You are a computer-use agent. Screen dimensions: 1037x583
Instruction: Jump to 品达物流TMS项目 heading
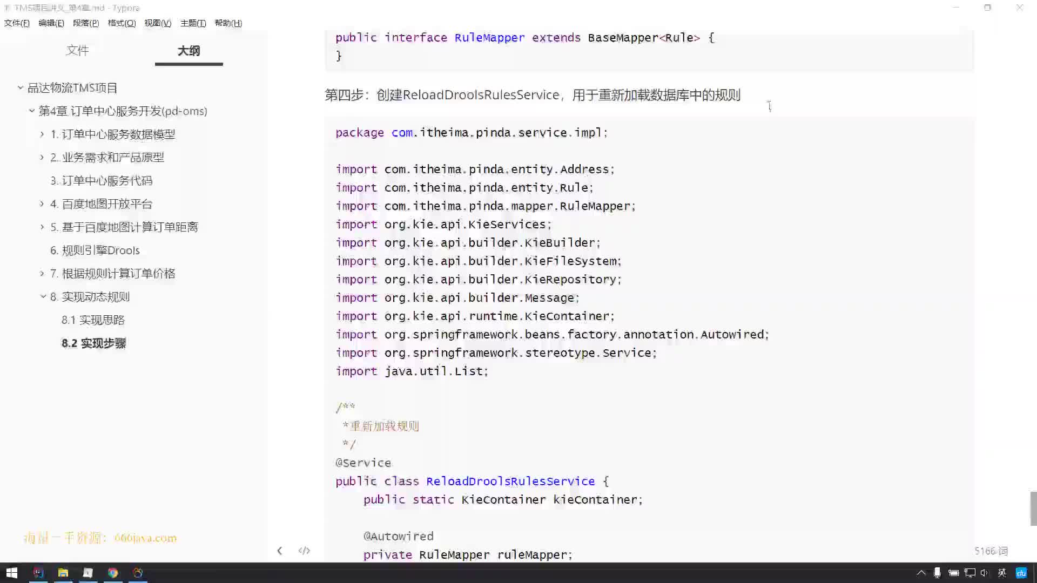pyautogui.click(x=72, y=87)
